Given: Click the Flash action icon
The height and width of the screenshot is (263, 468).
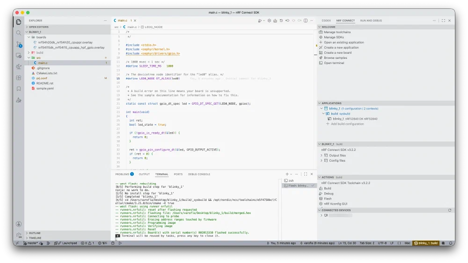Looking at the screenshot, I should tap(321, 199).
